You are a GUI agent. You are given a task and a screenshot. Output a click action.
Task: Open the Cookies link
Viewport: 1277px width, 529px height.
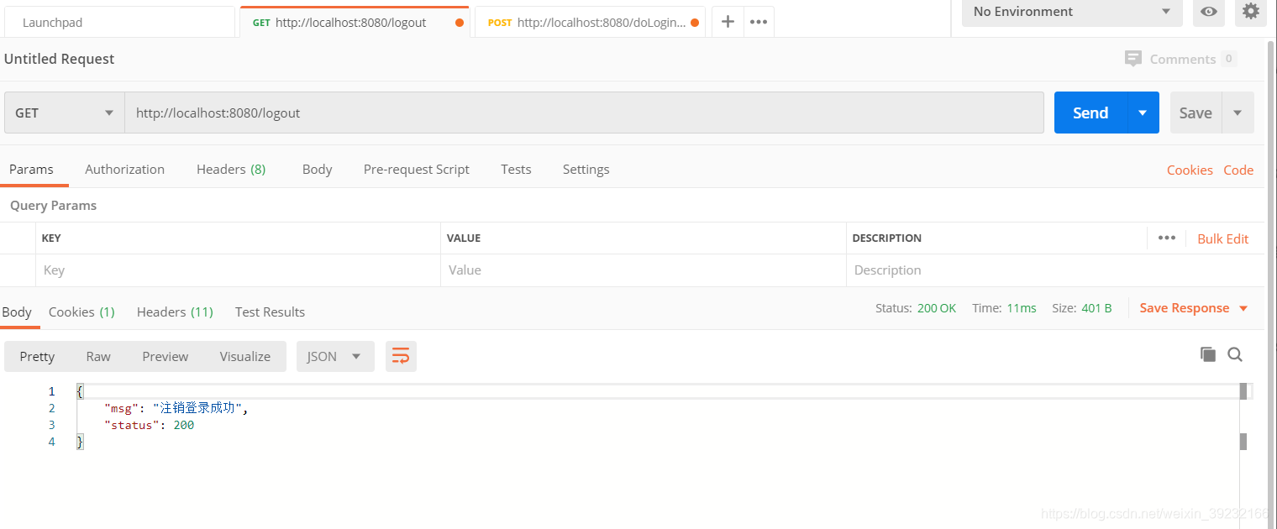click(x=1190, y=170)
